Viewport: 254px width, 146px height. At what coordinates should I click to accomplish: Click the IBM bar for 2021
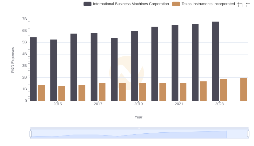pyautogui.click(x=175, y=63)
